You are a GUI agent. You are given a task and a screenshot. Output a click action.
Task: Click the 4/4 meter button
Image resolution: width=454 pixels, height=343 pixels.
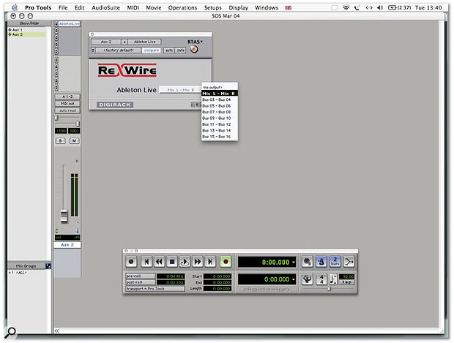pos(321,279)
